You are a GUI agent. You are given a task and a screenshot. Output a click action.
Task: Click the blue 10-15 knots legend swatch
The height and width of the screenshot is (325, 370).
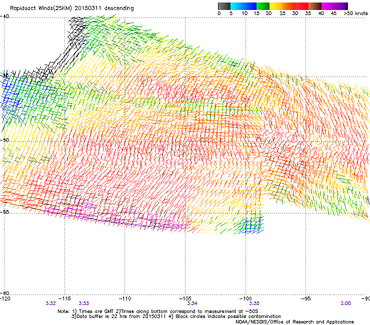(250, 6)
